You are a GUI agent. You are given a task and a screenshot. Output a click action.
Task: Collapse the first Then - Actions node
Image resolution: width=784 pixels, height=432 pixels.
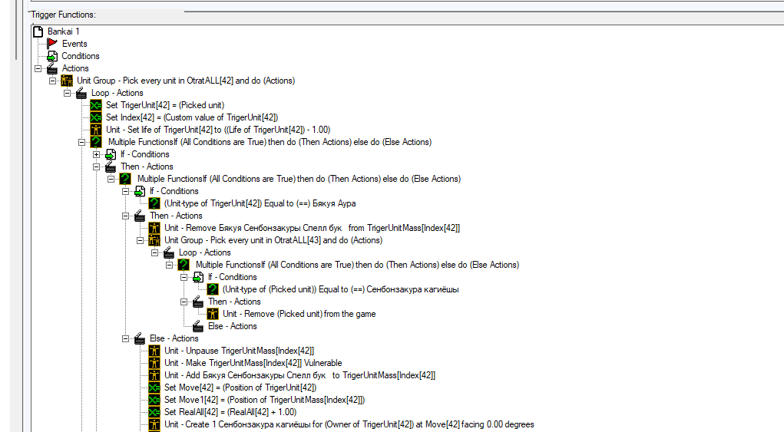(97, 167)
